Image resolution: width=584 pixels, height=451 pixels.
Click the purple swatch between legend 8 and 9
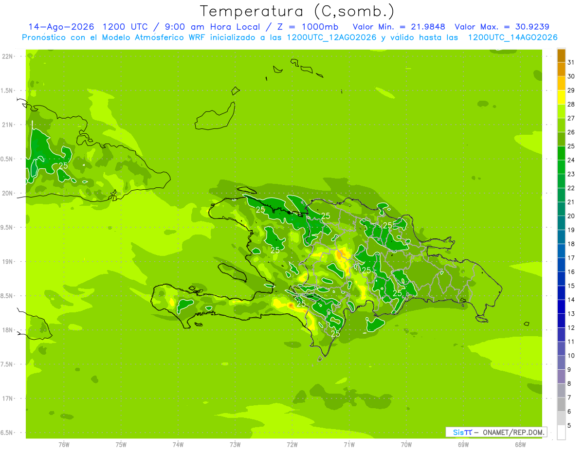[561, 377]
